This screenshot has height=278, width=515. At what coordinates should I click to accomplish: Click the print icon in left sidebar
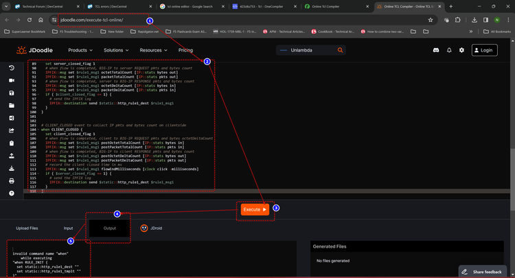click(x=12, y=181)
